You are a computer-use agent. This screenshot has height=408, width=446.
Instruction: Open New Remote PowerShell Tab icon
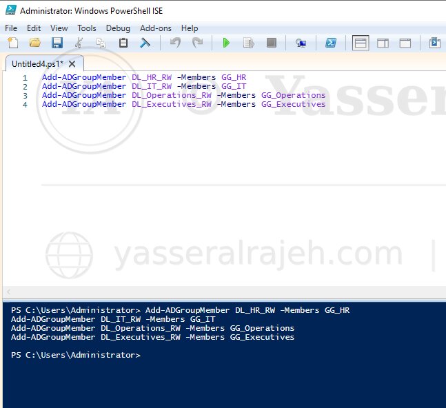[x=301, y=43]
